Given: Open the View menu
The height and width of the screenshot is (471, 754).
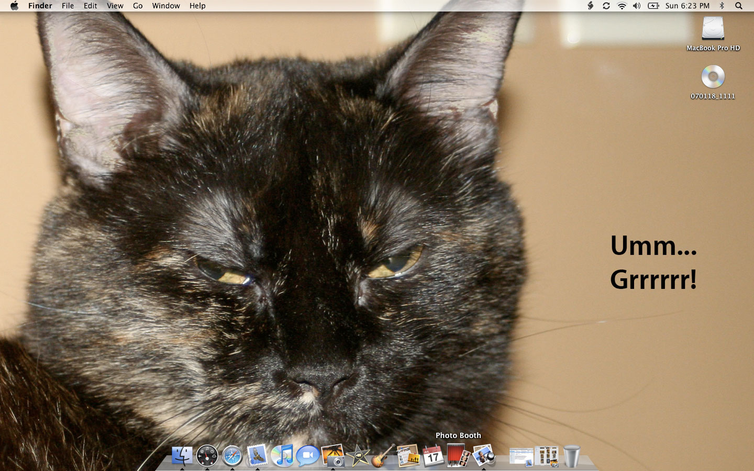Looking at the screenshot, I should pyautogui.click(x=115, y=6).
